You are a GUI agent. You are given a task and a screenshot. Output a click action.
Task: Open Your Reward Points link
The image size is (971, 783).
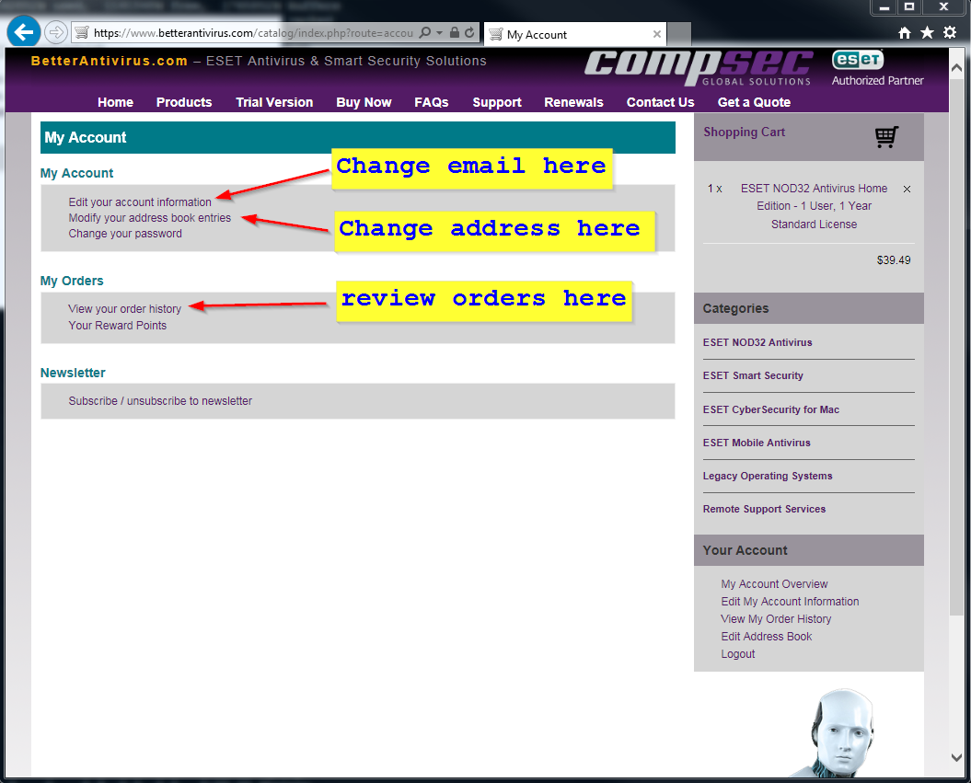[117, 326]
